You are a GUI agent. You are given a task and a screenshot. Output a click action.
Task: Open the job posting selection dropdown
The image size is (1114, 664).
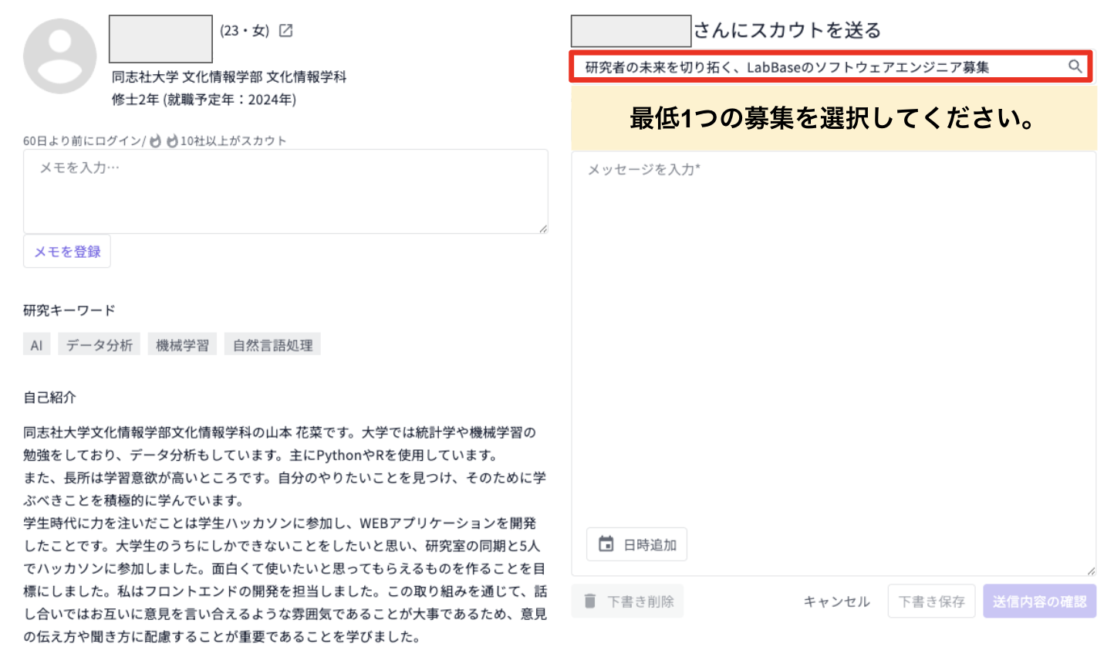click(x=825, y=66)
